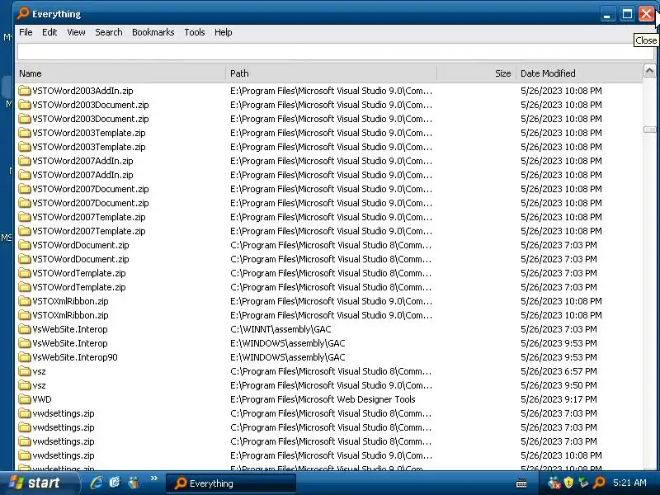Sort results by the Path column

tap(332, 73)
